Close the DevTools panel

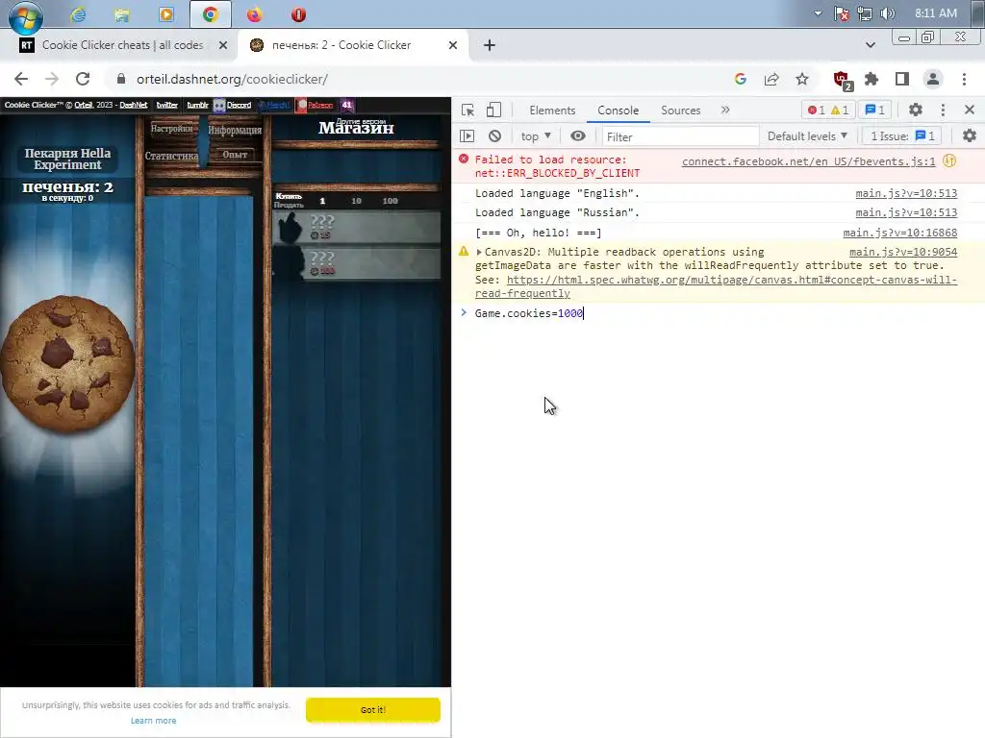970,110
